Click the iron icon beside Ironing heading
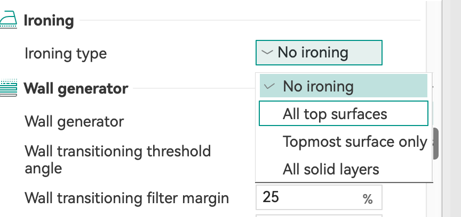Image resolution: width=461 pixels, height=217 pixels. pyautogui.click(x=8, y=19)
